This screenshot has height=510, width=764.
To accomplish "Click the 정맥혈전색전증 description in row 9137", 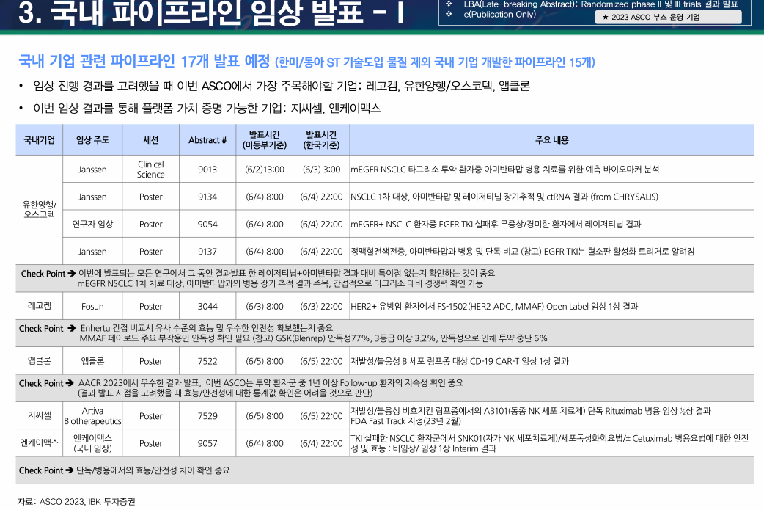I will (522, 251).
